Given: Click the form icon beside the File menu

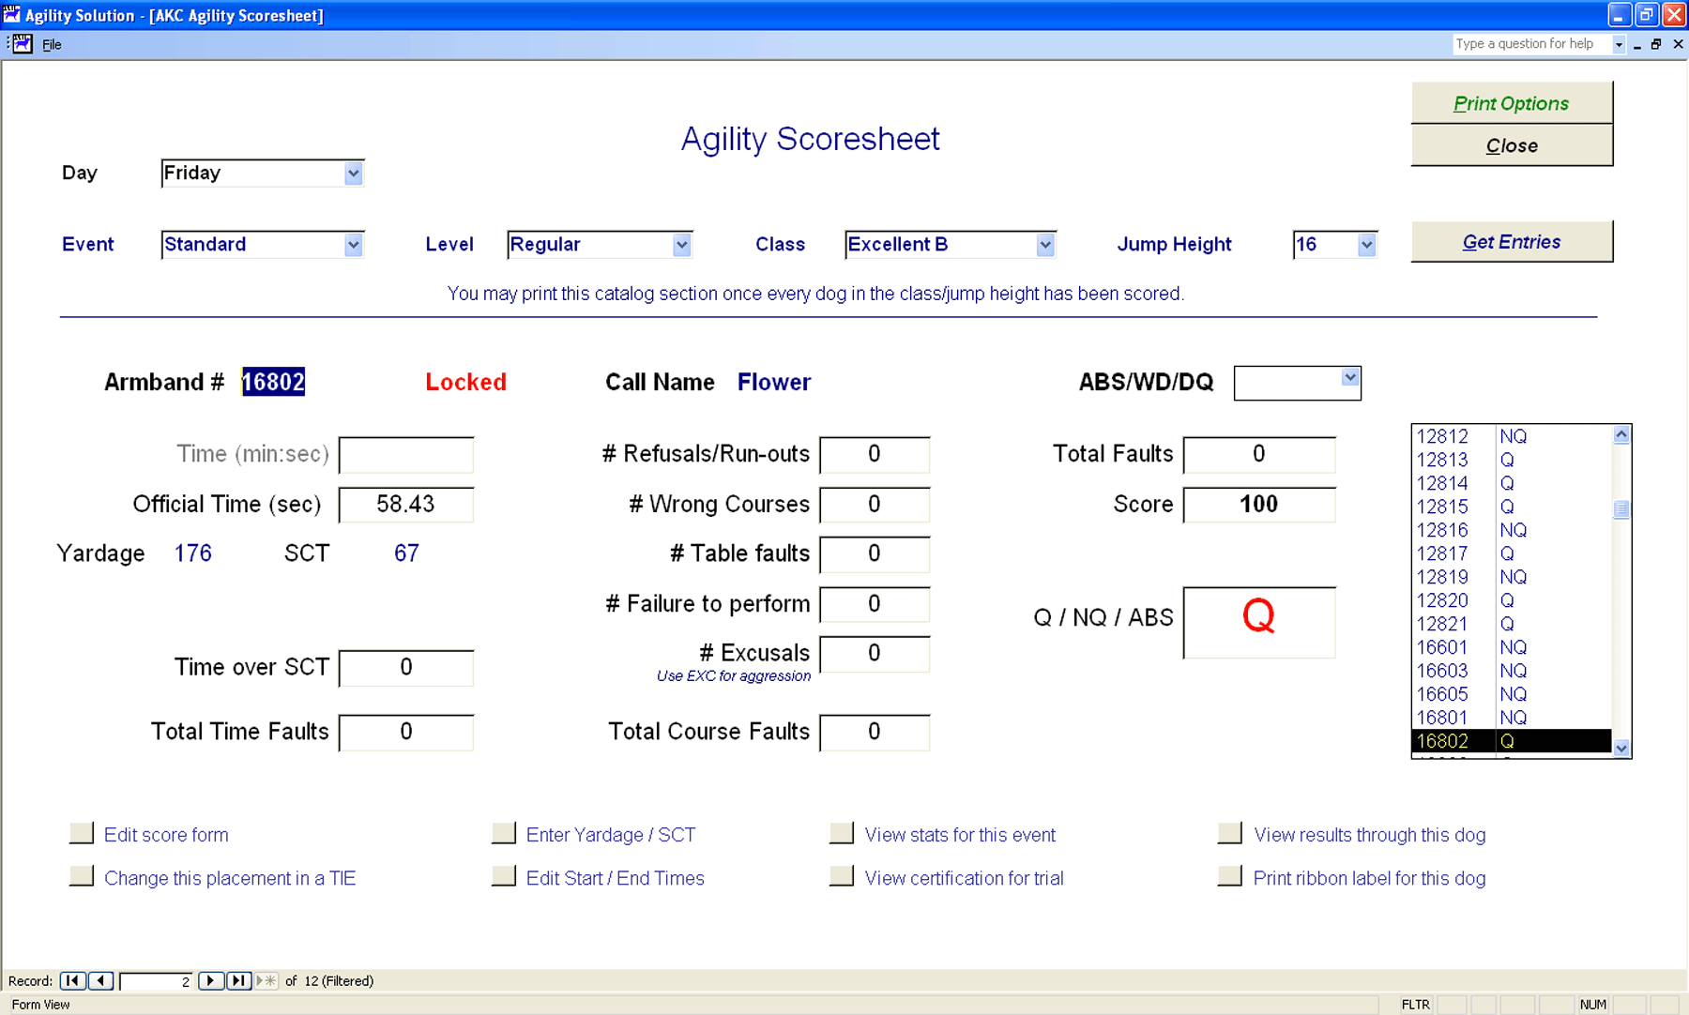Looking at the screenshot, I should [21, 43].
